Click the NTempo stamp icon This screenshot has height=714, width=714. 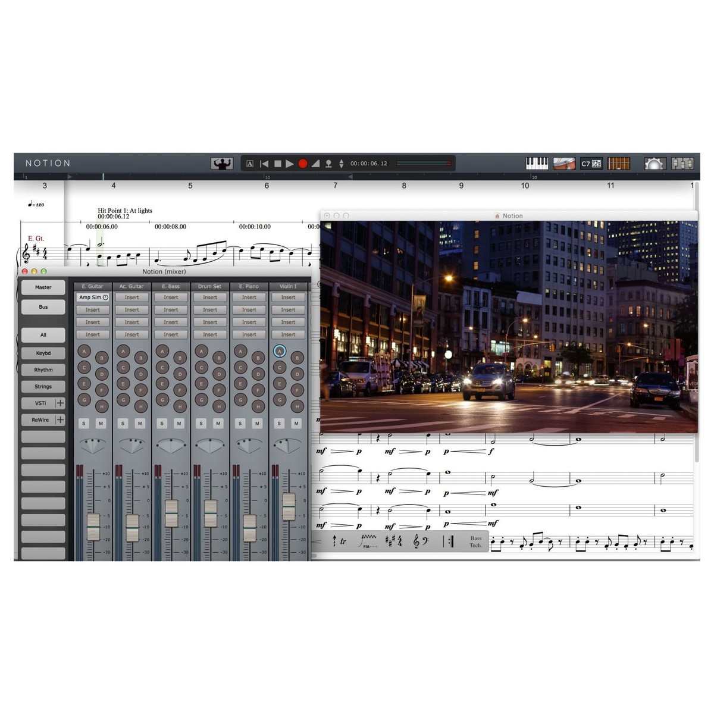[x=328, y=164]
